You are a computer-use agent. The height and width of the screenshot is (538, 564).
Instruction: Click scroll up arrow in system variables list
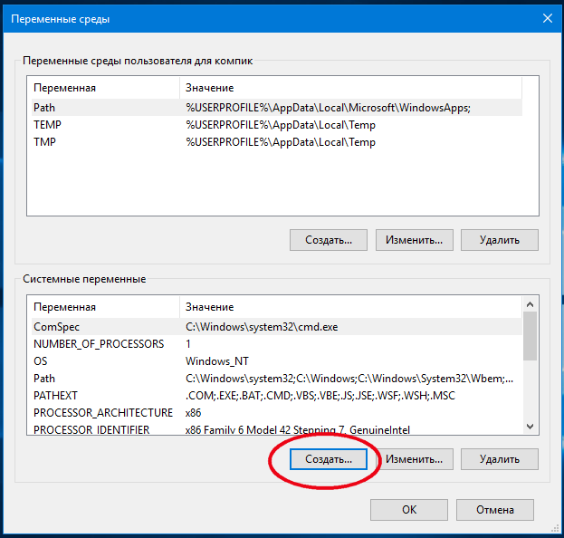click(530, 304)
